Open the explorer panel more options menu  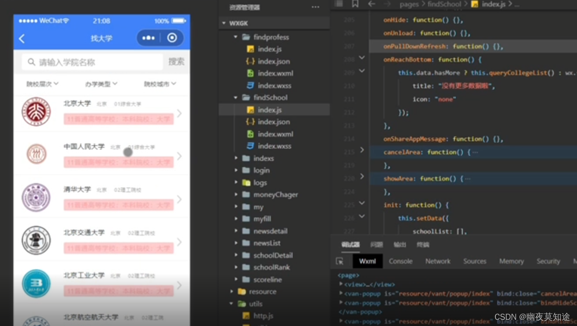tap(315, 7)
